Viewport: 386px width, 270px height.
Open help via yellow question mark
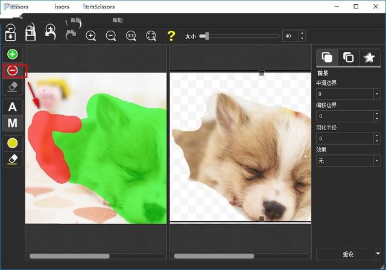pos(171,36)
